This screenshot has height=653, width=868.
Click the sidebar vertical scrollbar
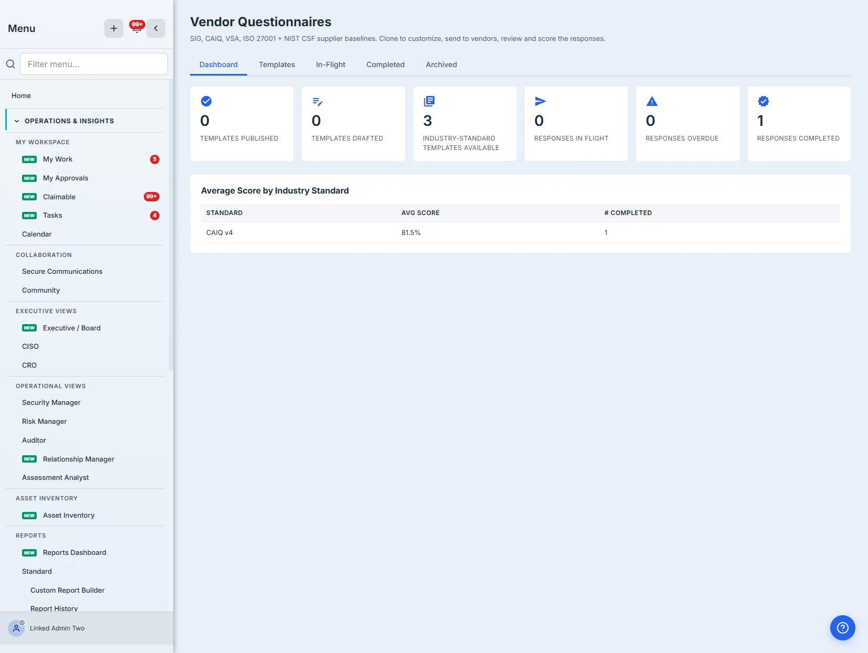click(x=171, y=226)
